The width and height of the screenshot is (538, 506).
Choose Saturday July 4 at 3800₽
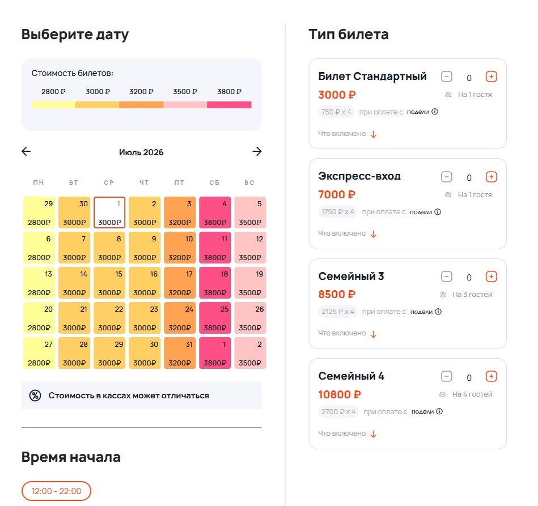pyautogui.click(x=215, y=212)
